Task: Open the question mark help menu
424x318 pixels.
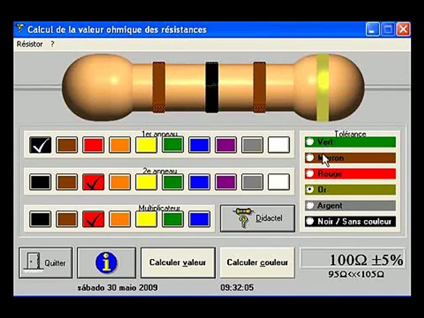Action: pyautogui.click(x=52, y=44)
